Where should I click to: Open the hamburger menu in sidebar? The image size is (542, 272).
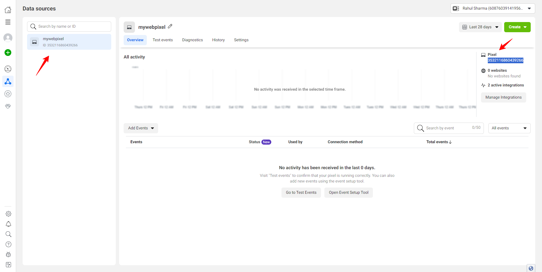(8, 22)
